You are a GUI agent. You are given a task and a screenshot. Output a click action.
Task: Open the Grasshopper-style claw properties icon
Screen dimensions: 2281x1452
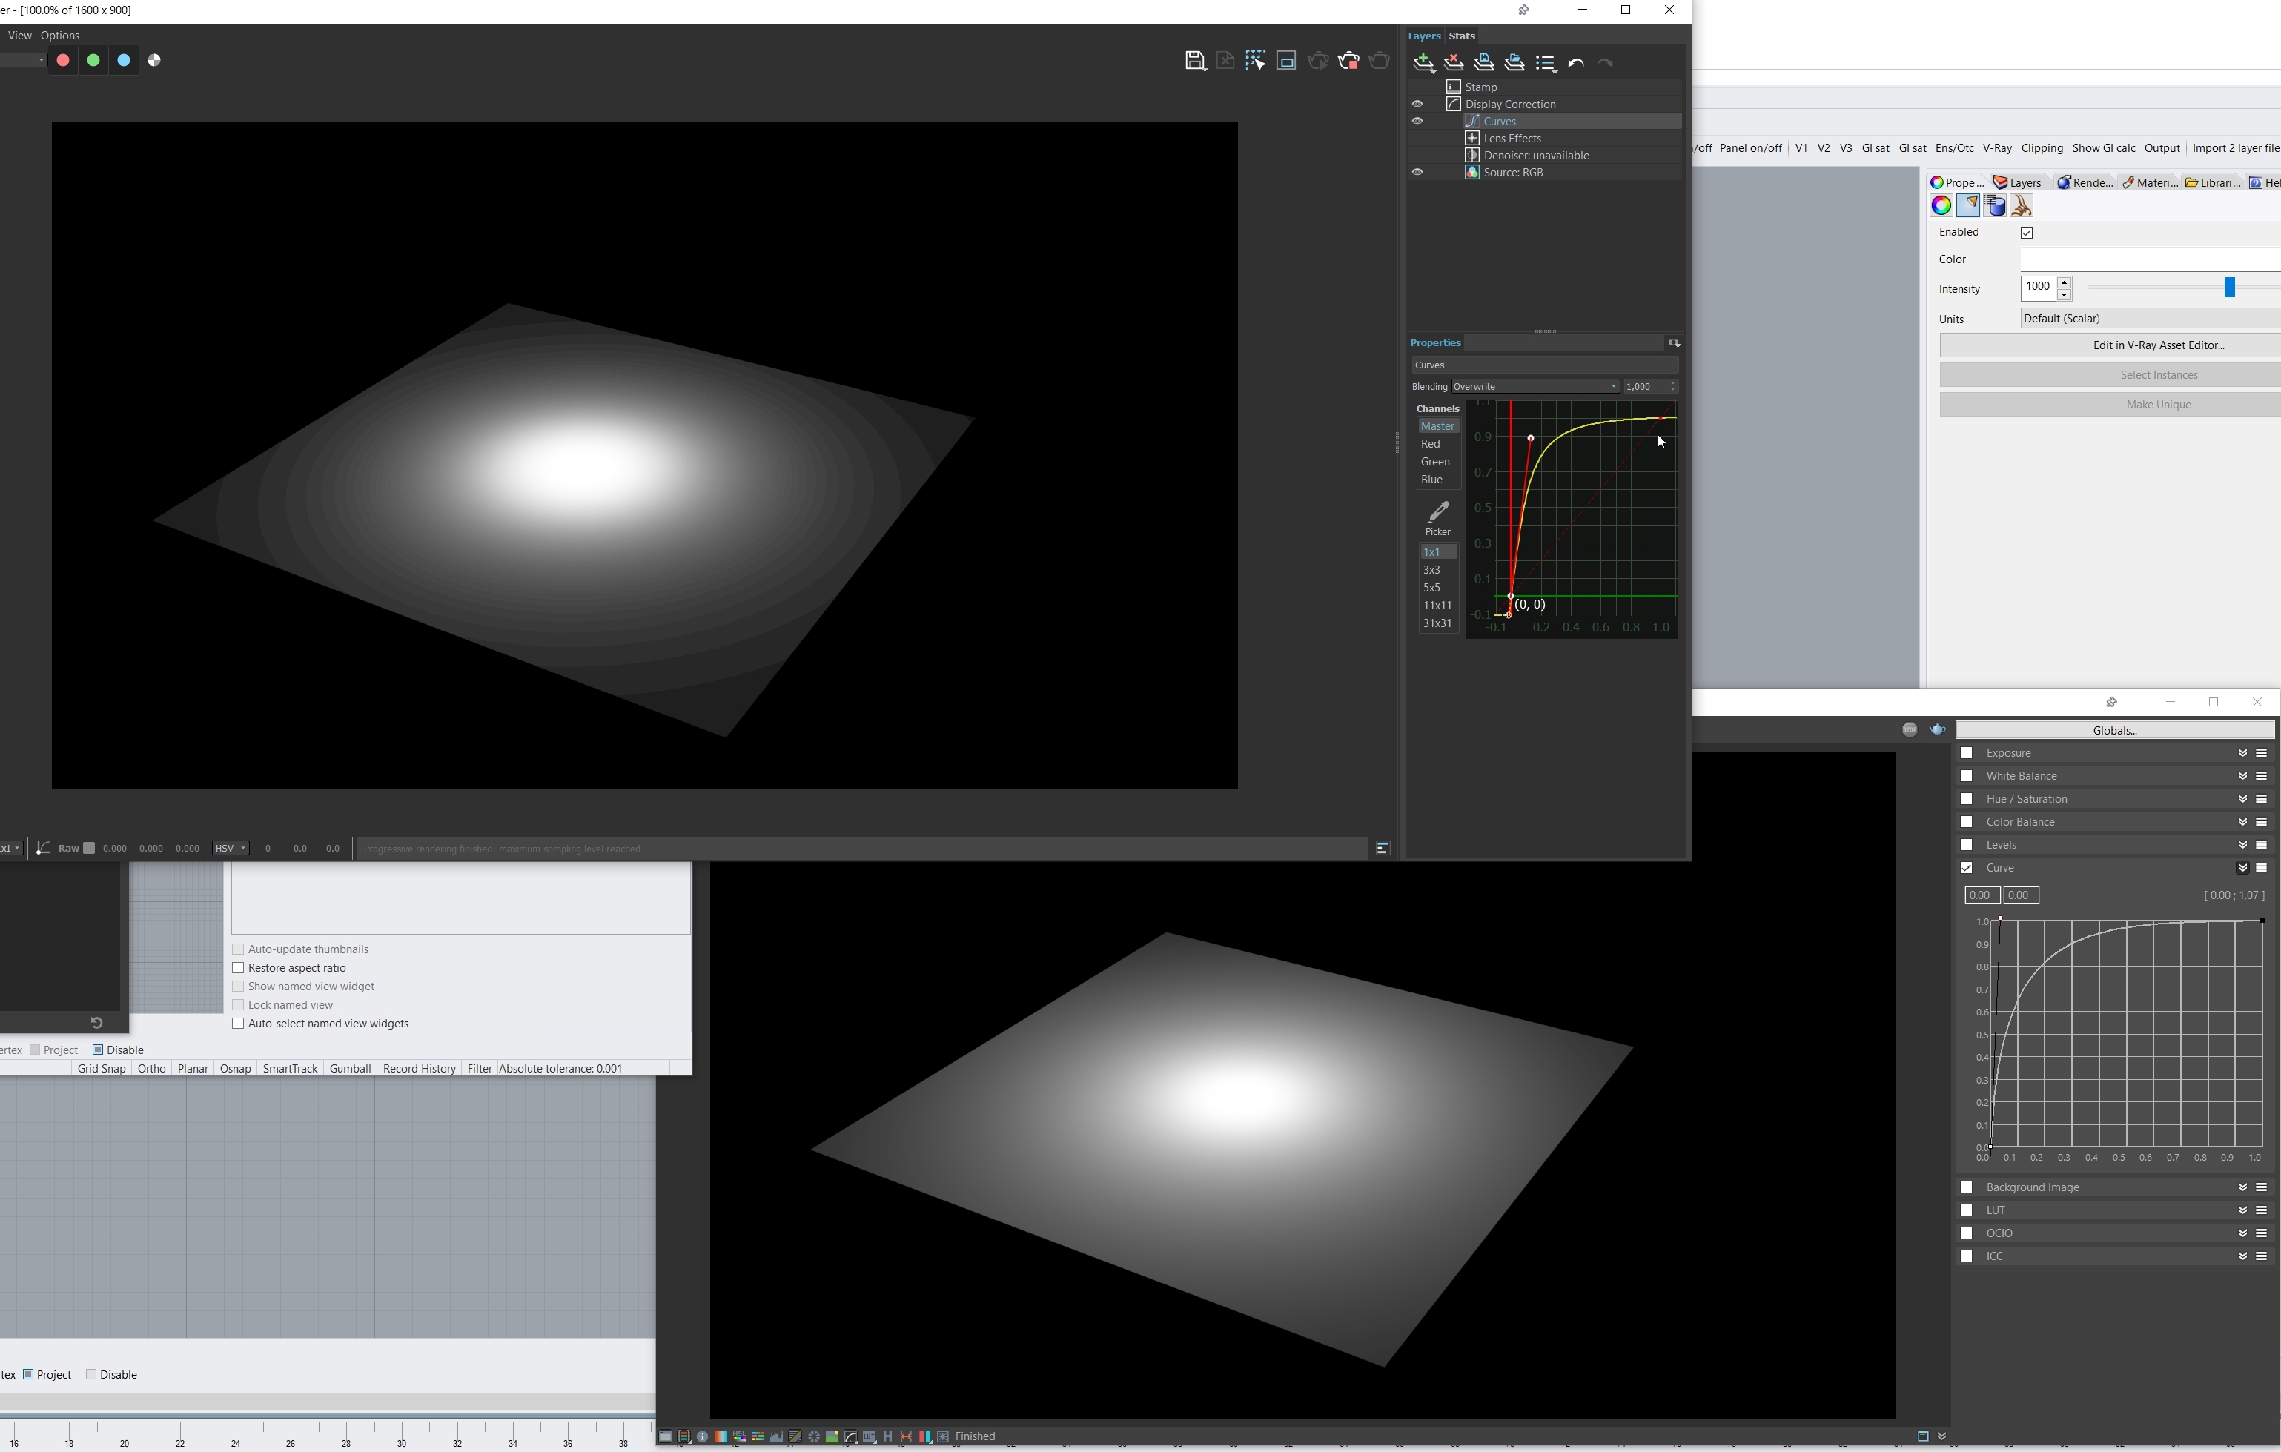point(2022,205)
